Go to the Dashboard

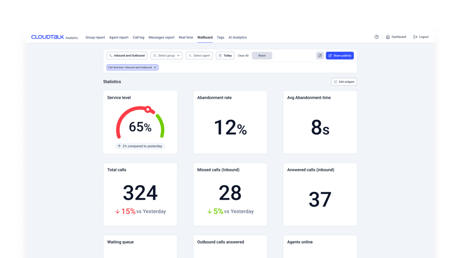pyautogui.click(x=396, y=37)
